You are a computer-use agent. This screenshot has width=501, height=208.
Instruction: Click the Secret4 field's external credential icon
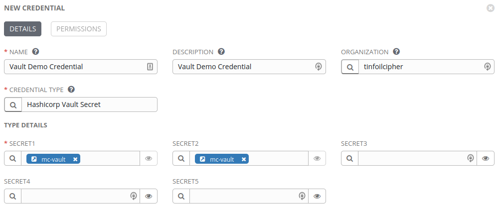133,196
